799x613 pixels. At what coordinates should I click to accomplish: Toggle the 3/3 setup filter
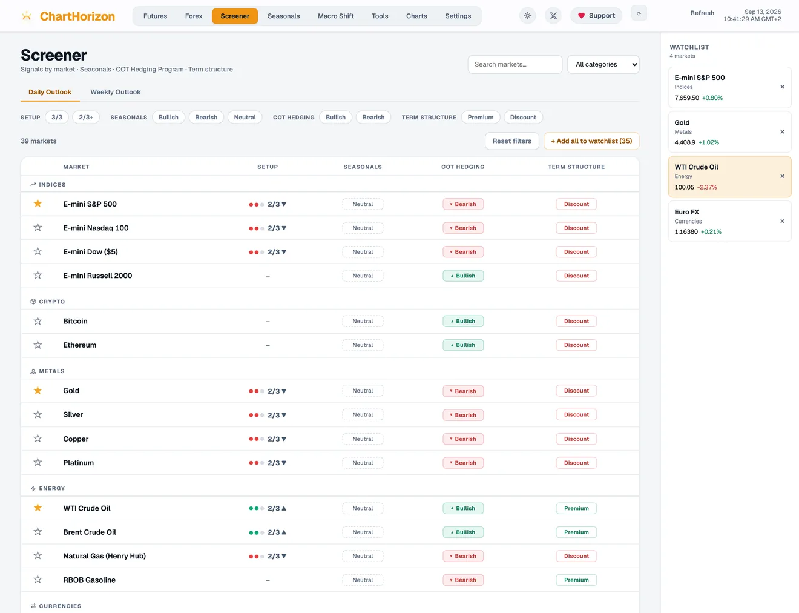(x=57, y=118)
